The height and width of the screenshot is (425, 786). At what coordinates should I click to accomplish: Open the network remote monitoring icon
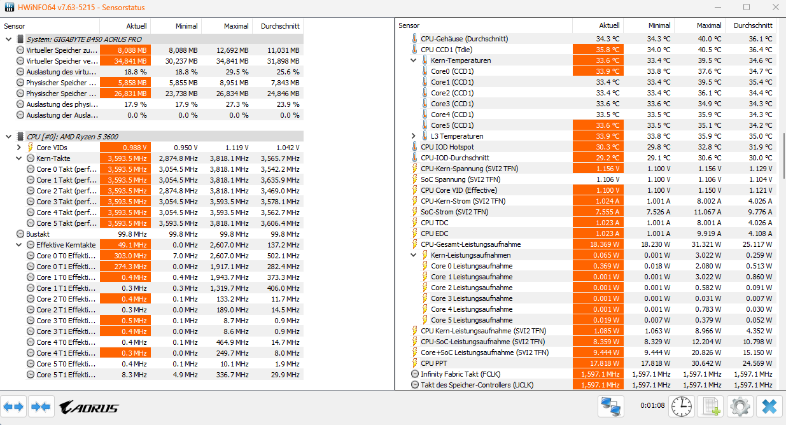(611, 406)
